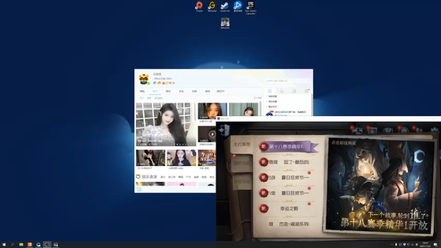Open the apps grid icon in YY sidebar
The height and width of the screenshot is (248, 441).
[x=306, y=91]
